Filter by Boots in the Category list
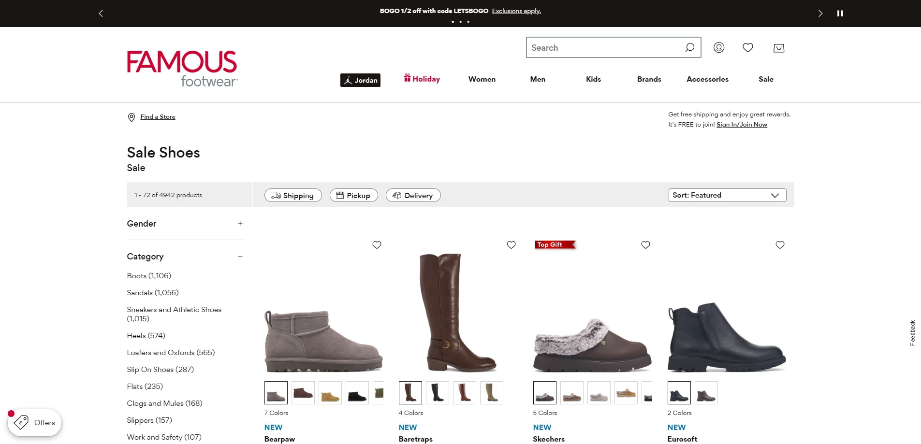Screen dimensions: 921x444 point(149,275)
